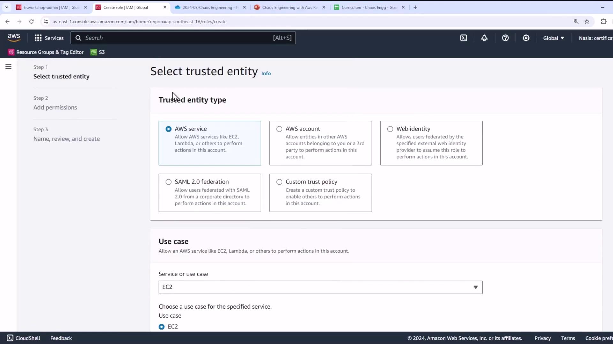Click the help question mark icon
Viewport: 613px width, 344px height.
coord(505,38)
